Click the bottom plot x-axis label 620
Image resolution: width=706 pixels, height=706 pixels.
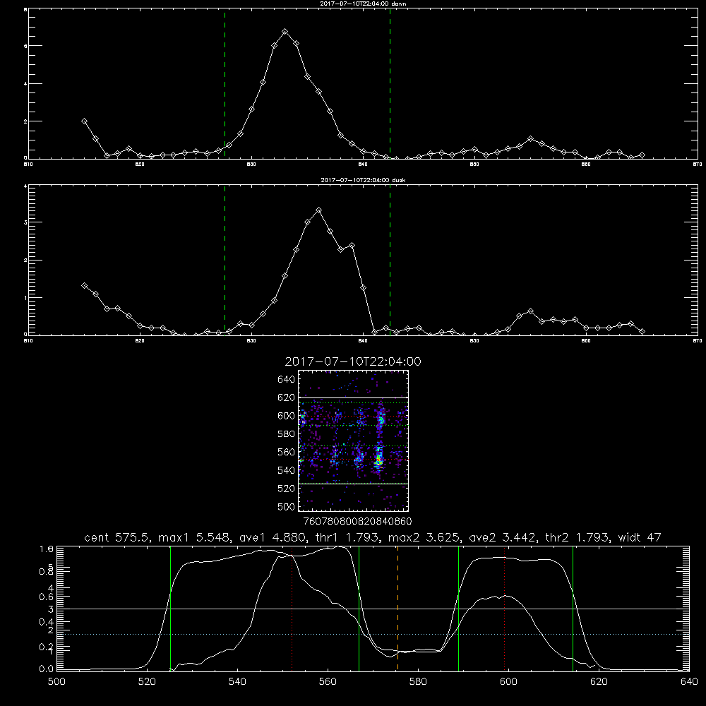(x=599, y=682)
